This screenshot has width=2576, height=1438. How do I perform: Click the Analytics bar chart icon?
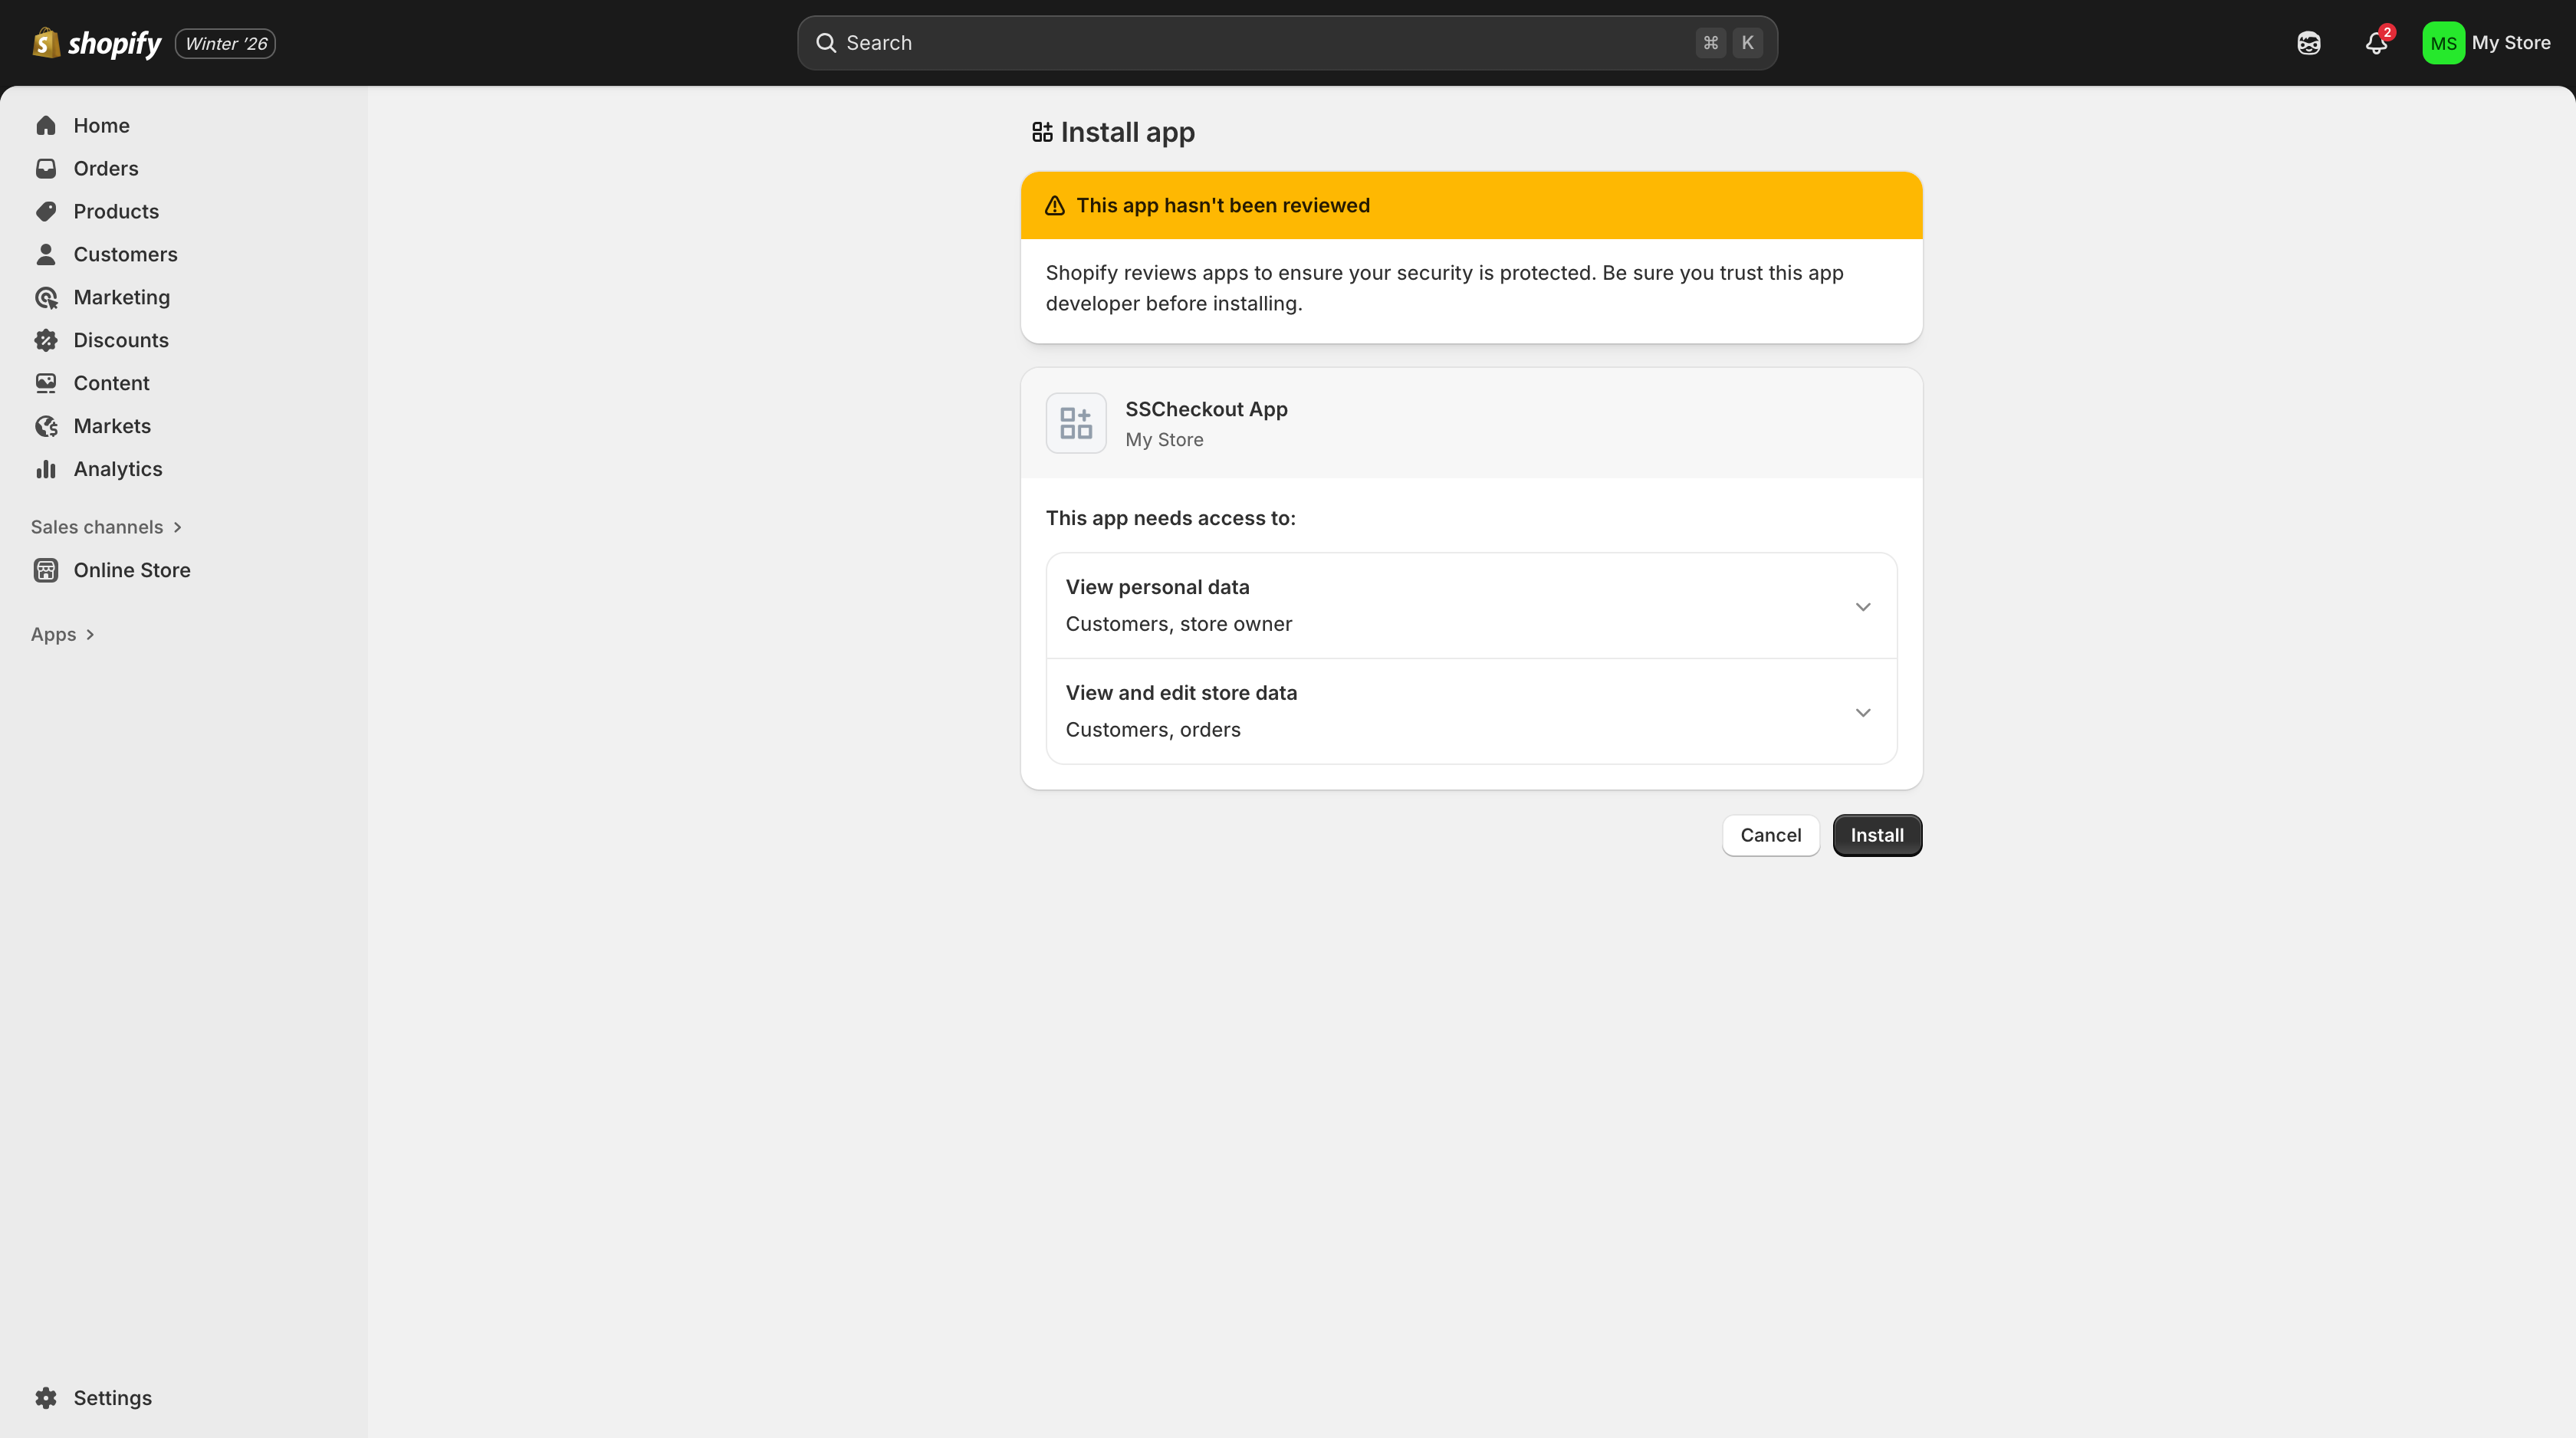point(46,469)
